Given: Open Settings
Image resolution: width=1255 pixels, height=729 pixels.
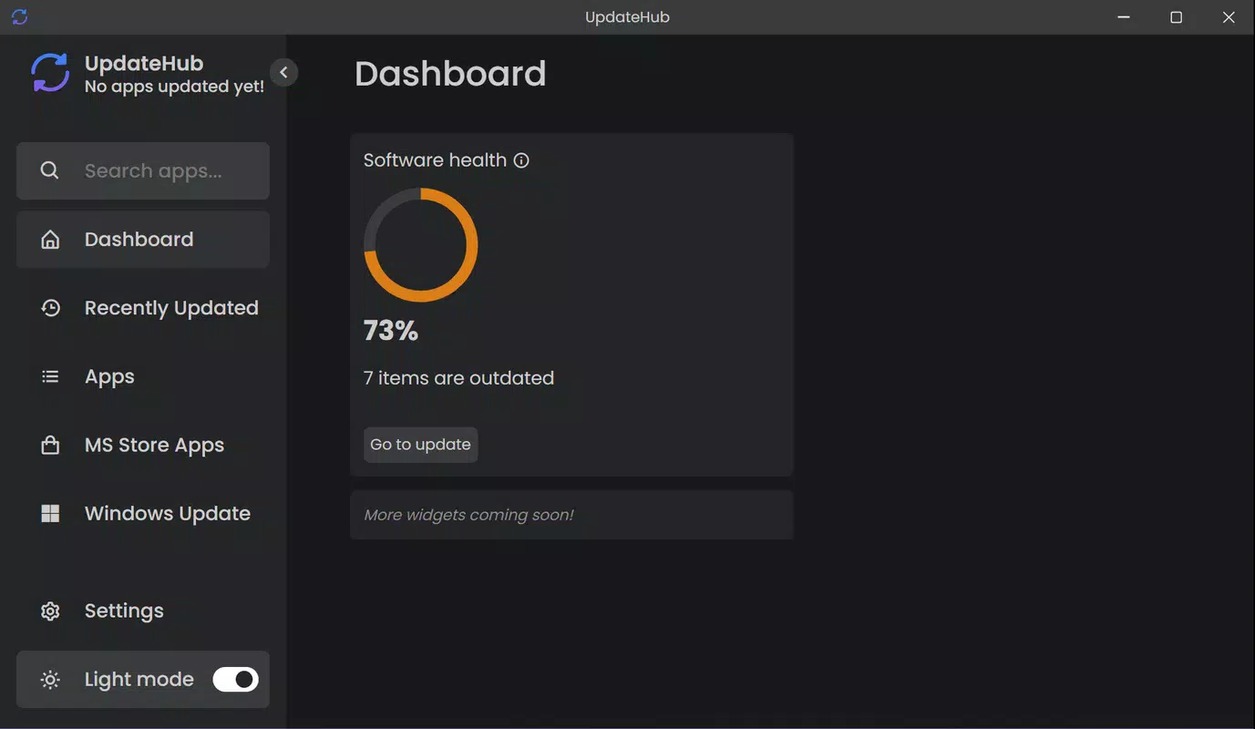Looking at the screenshot, I should click(x=143, y=611).
